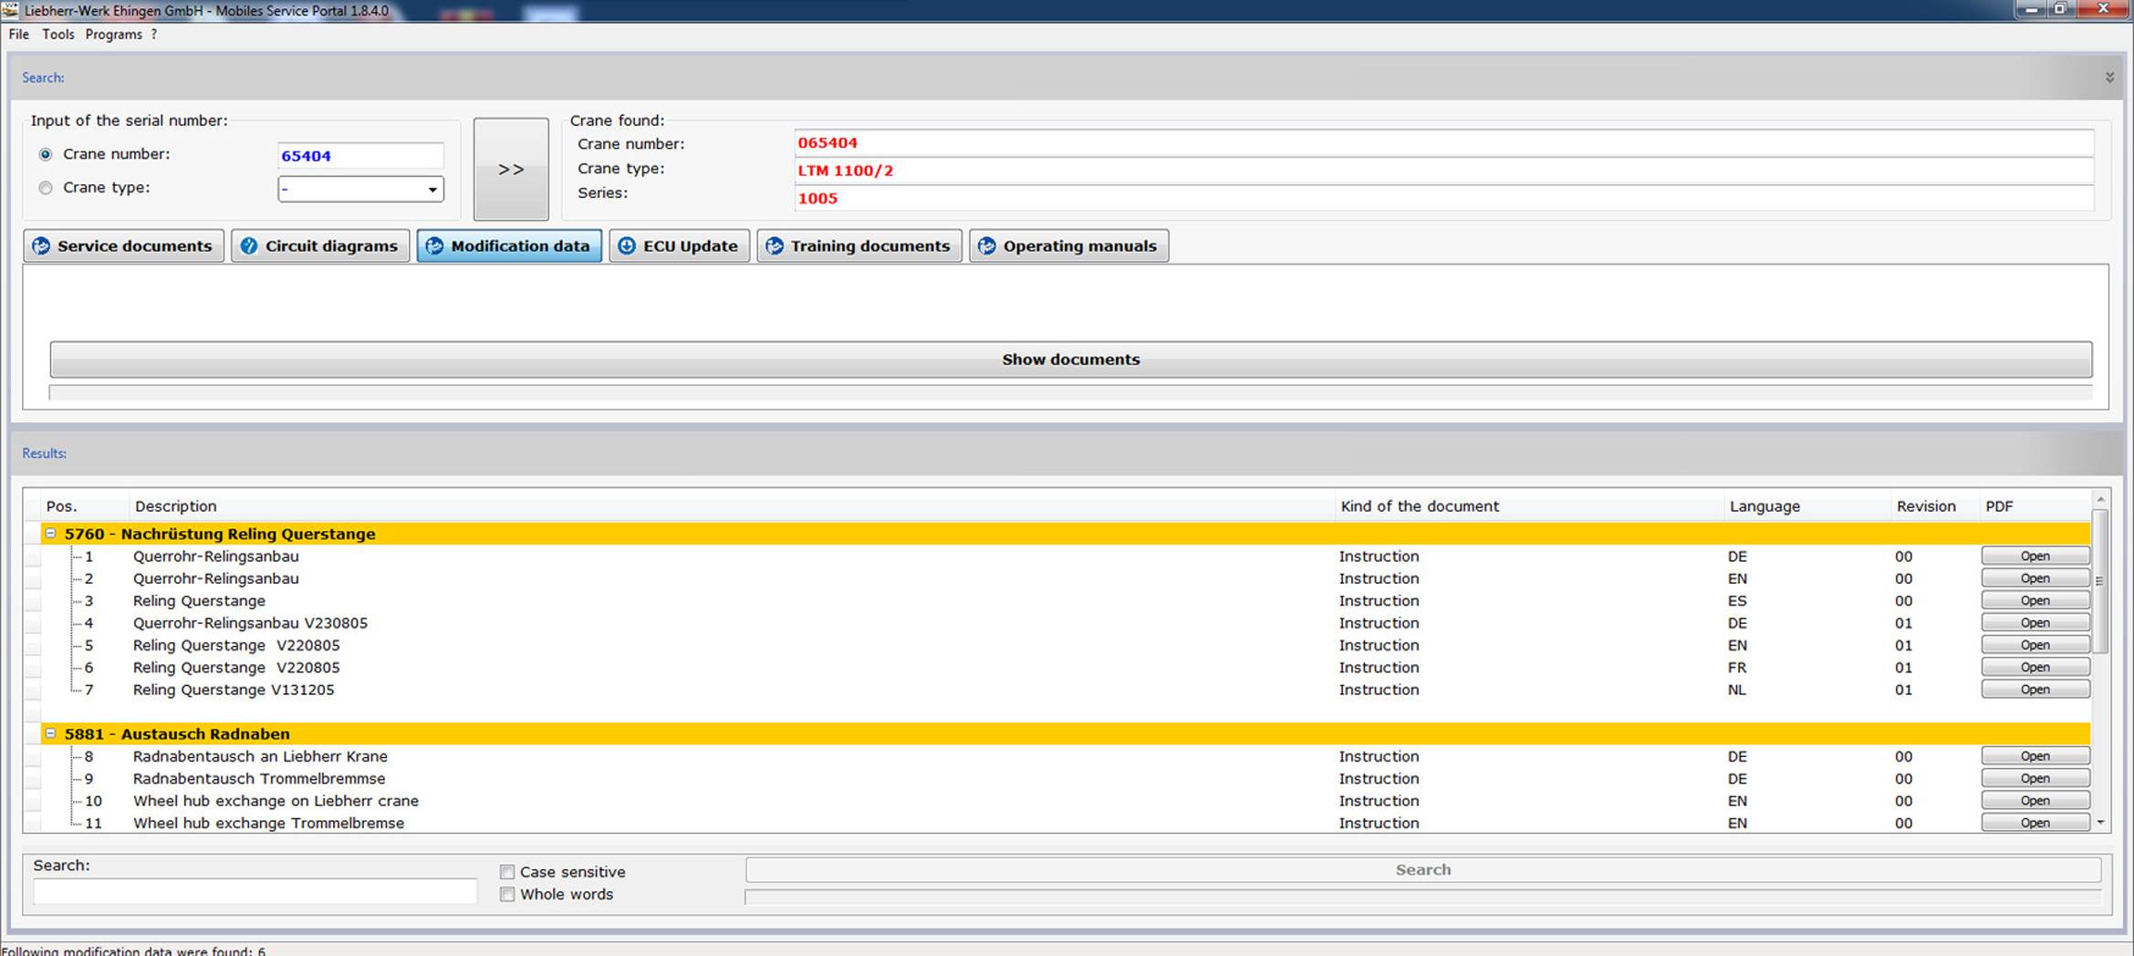The width and height of the screenshot is (2134, 956).
Task: Open the Crane type dropdown
Action: (x=432, y=190)
